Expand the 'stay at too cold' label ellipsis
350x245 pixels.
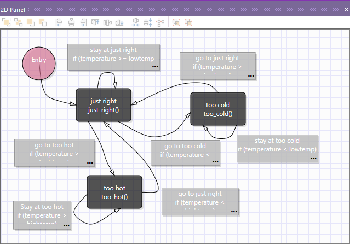point(313,158)
